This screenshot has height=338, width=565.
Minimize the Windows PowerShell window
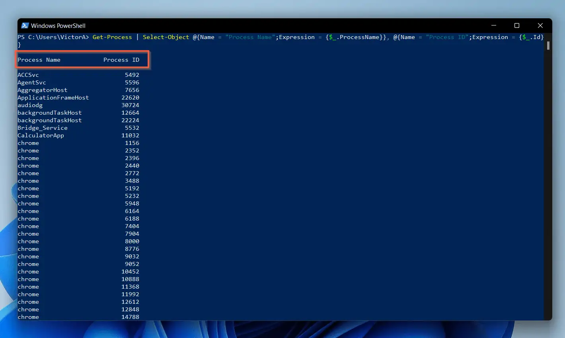coord(494,25)
